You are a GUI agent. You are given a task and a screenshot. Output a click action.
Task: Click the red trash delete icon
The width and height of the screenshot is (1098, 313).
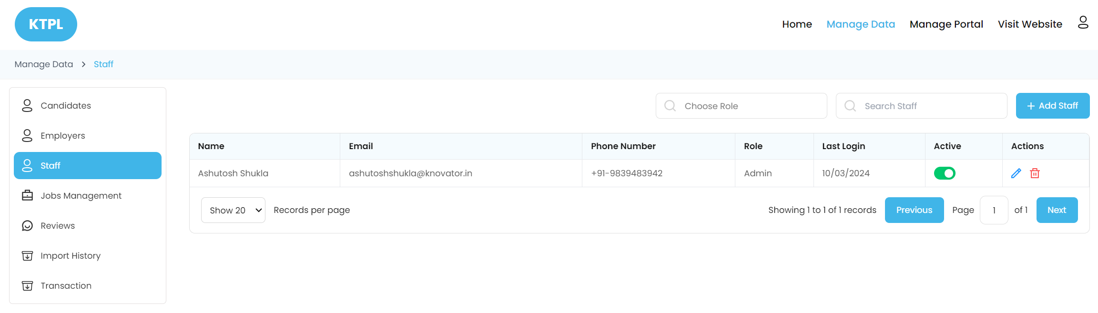tap(1035, 173)
